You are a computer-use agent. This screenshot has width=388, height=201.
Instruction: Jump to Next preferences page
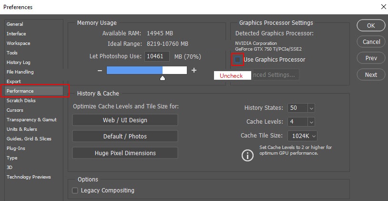pos(371,74)
